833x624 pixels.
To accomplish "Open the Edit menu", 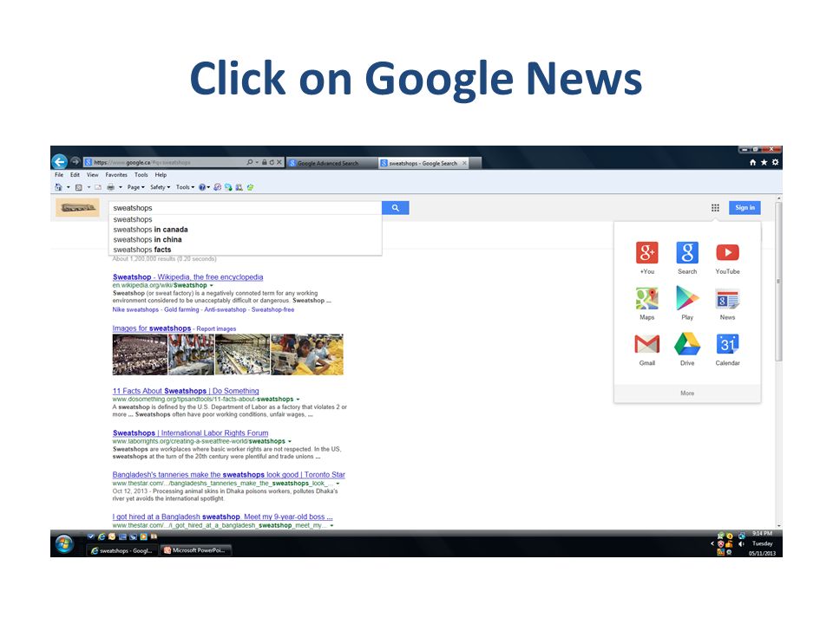I will (75, 174).
